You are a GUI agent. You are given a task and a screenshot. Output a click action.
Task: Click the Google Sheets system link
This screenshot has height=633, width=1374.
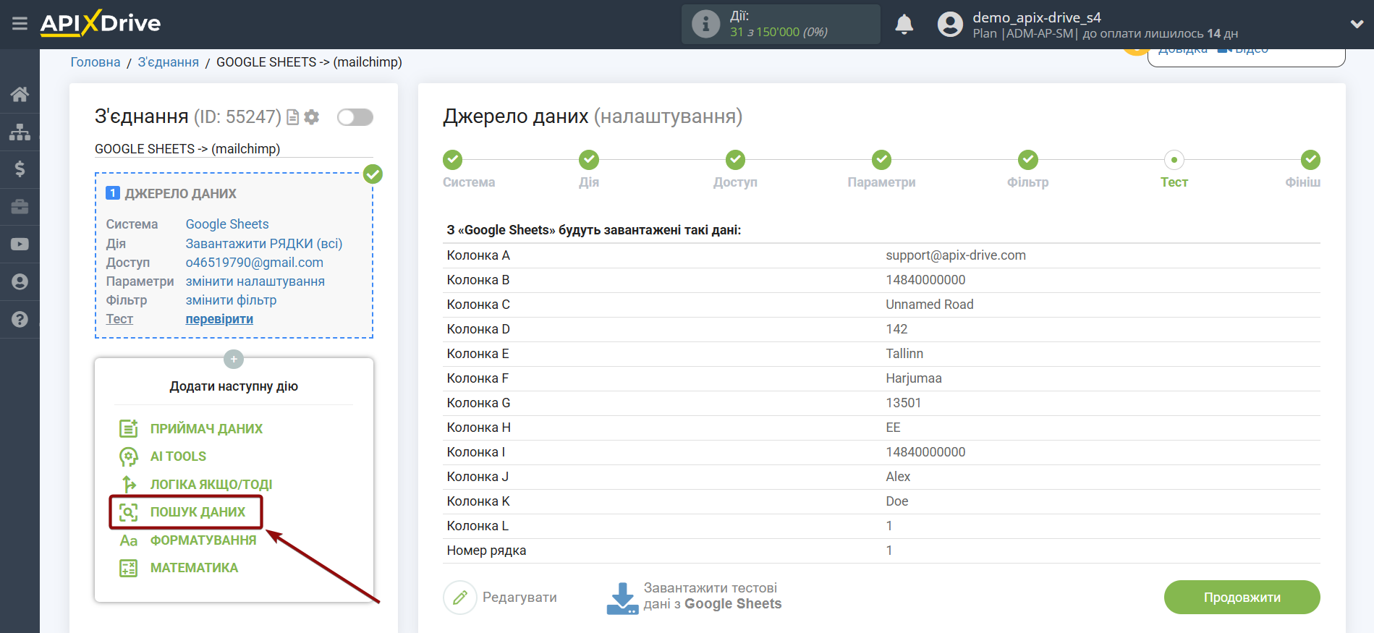click(x=227, y=224)
